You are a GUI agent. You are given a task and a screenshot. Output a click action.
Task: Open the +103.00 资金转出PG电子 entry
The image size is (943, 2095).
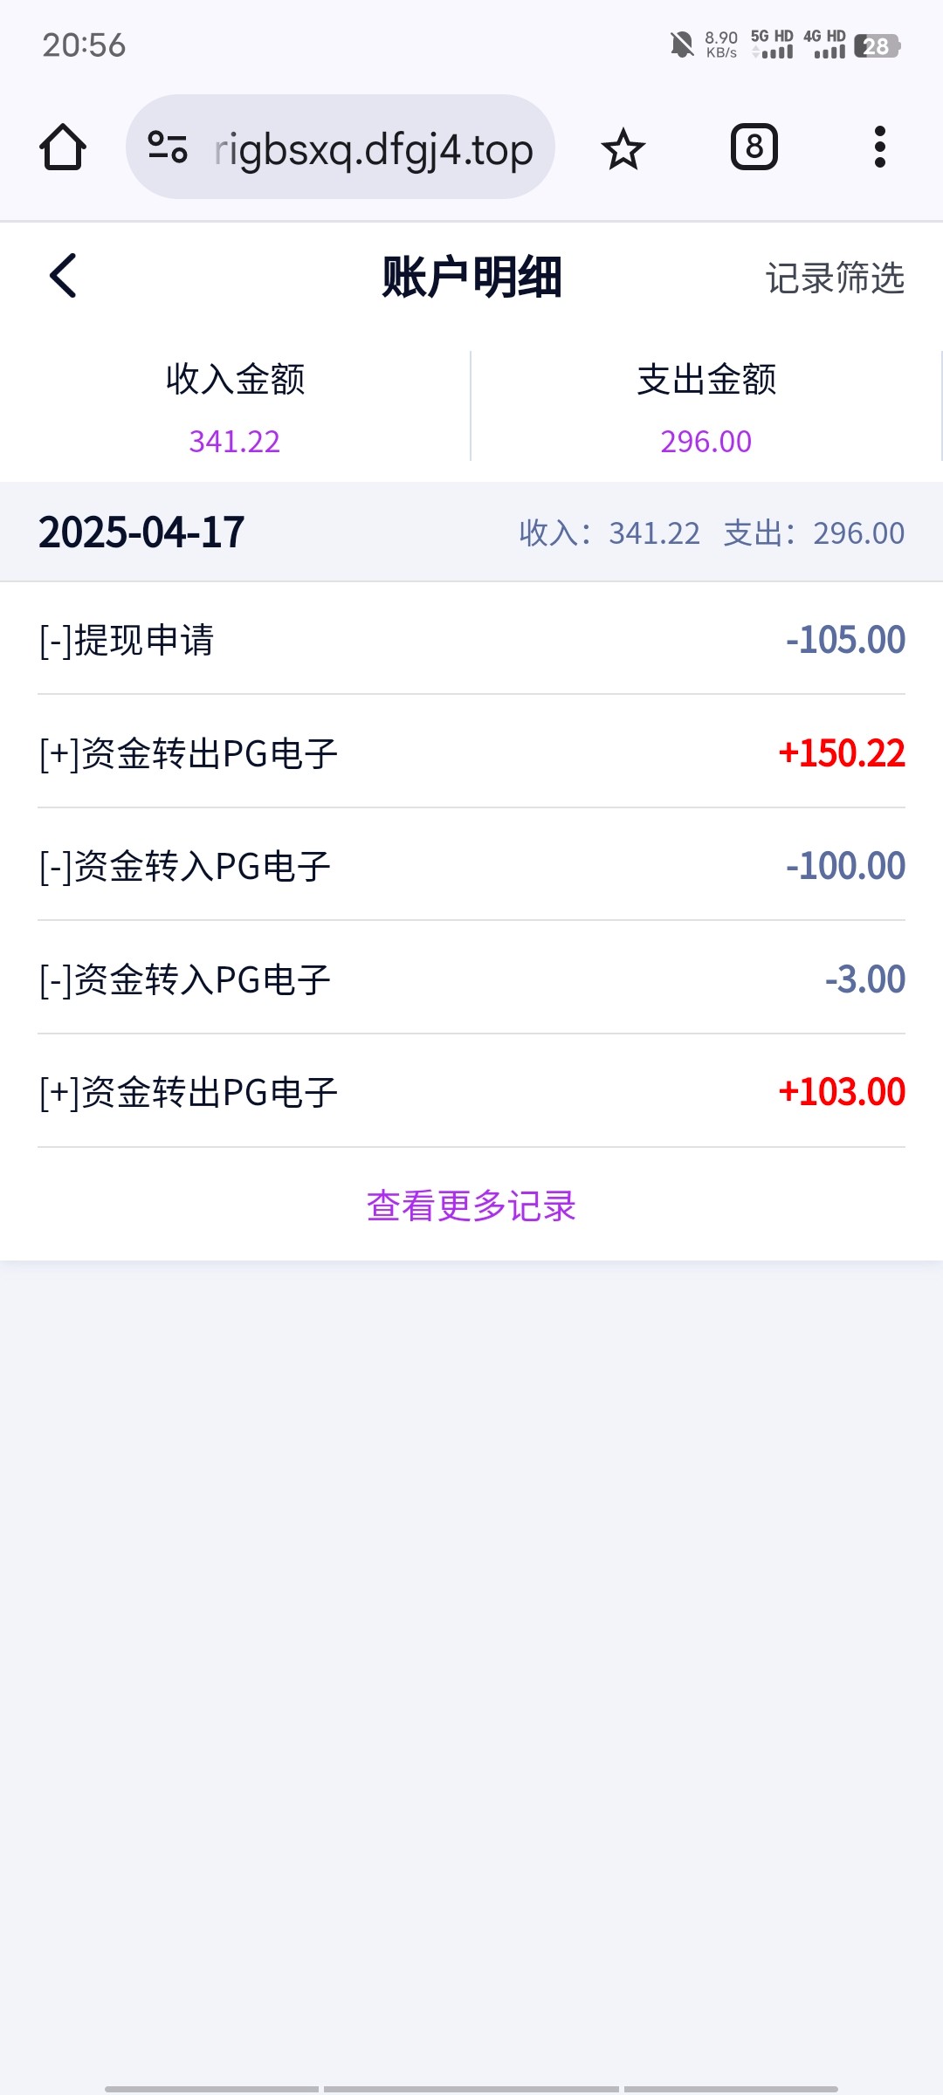point(471,1092)
